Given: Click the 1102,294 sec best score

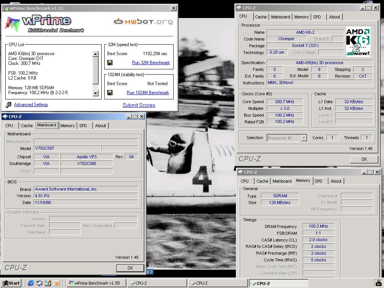Looking at the screenshot, I should click(x=155, y=54).
